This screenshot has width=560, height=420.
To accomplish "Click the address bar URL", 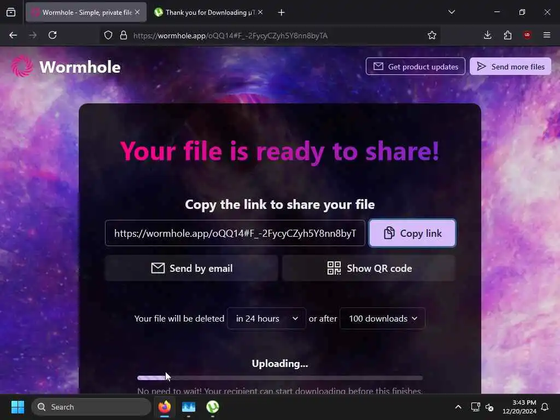I will tap(230, 36).
